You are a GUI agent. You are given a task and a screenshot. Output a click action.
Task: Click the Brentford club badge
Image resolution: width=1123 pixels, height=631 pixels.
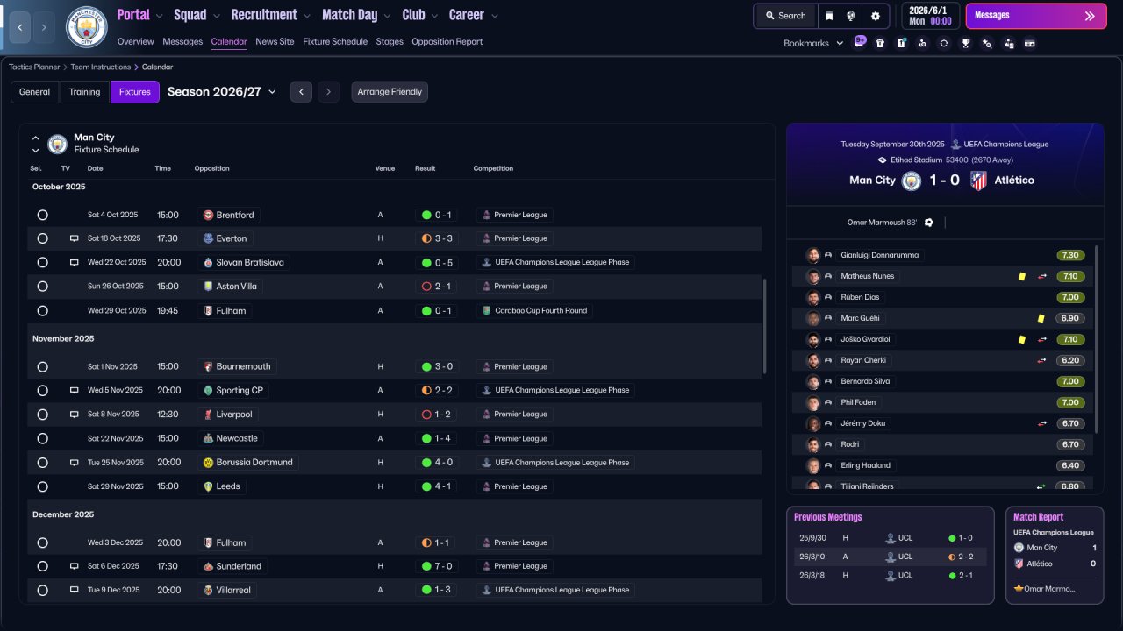(x=209, y=215)
